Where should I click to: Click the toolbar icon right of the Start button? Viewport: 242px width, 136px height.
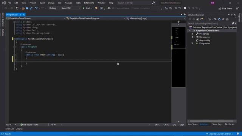point(96,8)
